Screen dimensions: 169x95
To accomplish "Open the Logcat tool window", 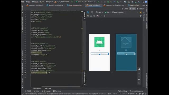I will (46, 91).
